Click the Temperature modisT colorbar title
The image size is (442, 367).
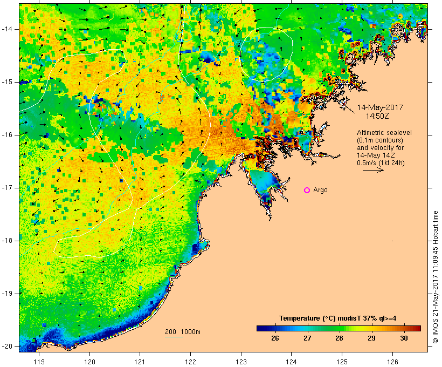[x=338, y=318]
